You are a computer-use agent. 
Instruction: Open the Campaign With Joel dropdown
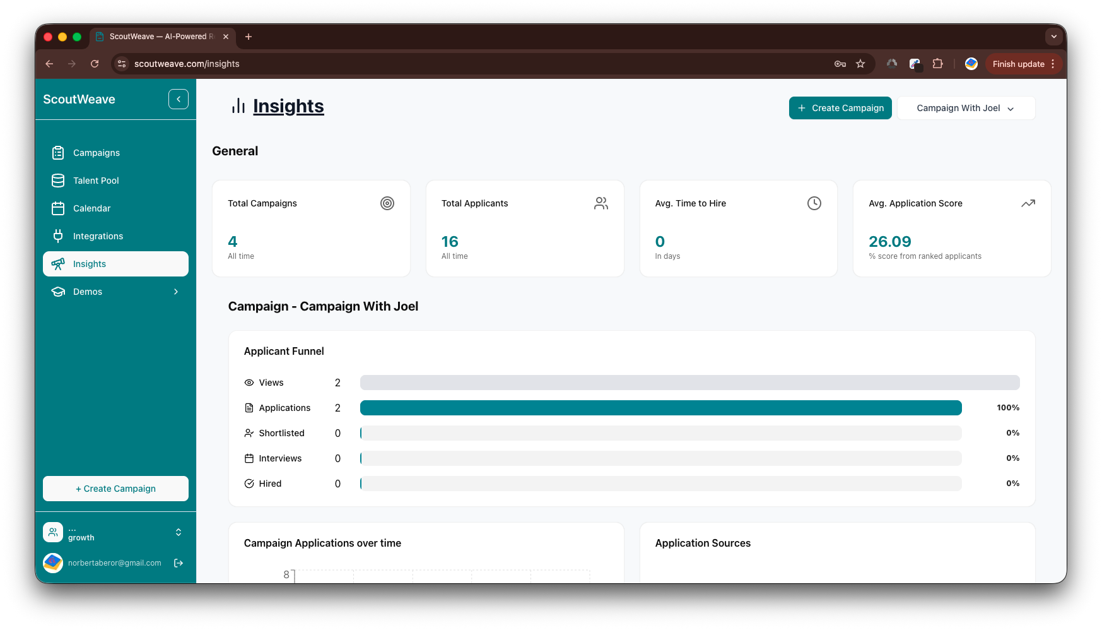tap(966, 108)
